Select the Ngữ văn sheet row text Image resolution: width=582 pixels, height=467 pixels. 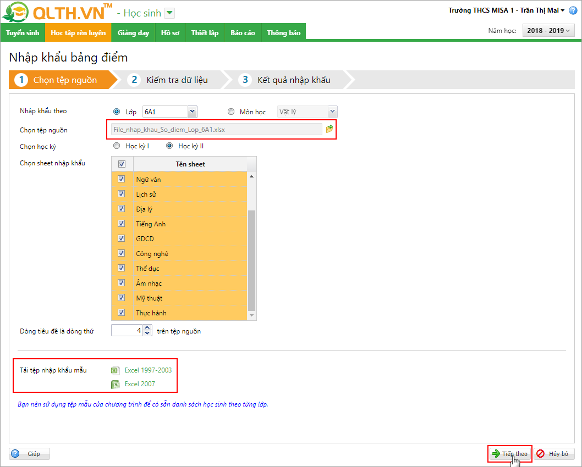point(149,180)
